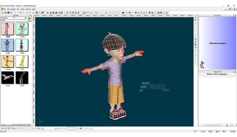
Task: Jump to the first frame
Action: pyautogui.click(x=59, y=129)
